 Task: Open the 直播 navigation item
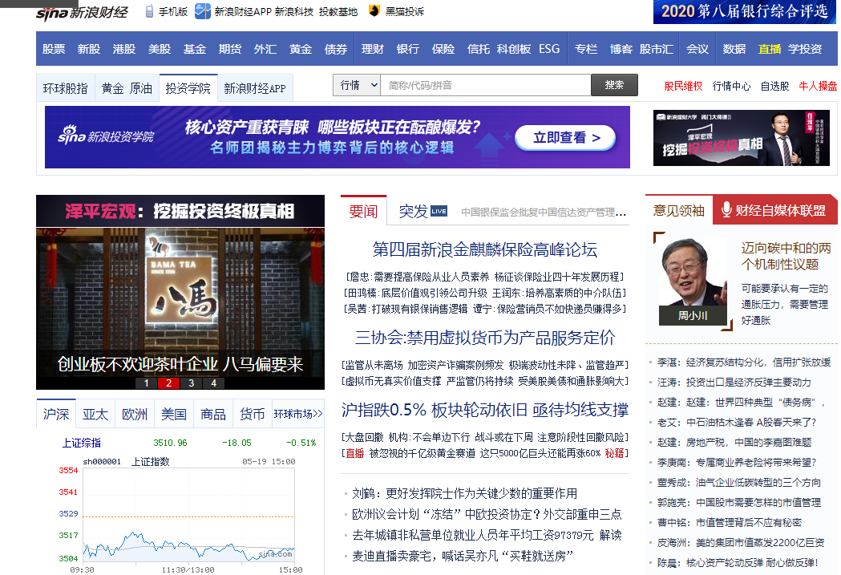point(770,49)
